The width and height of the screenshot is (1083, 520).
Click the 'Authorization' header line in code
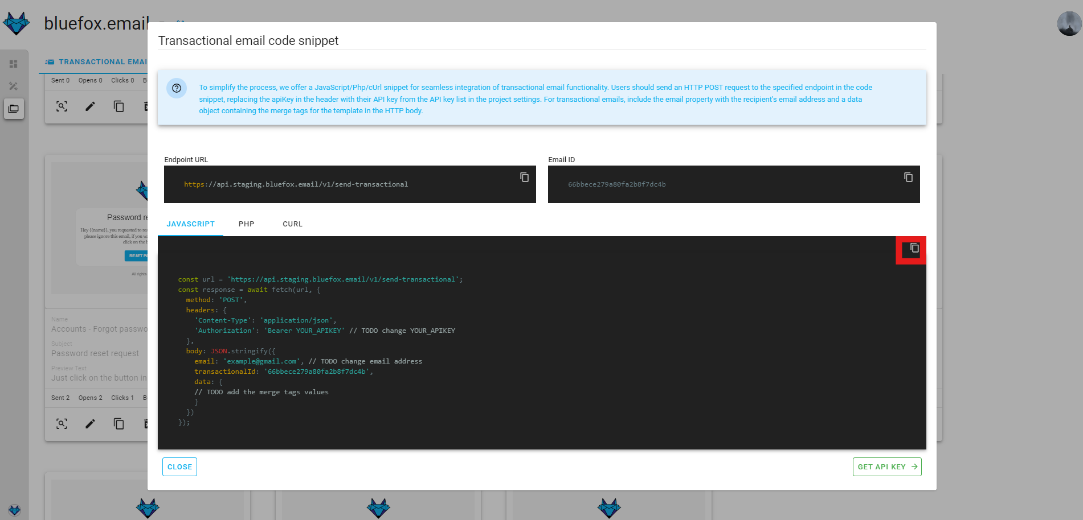coord(325,331)
